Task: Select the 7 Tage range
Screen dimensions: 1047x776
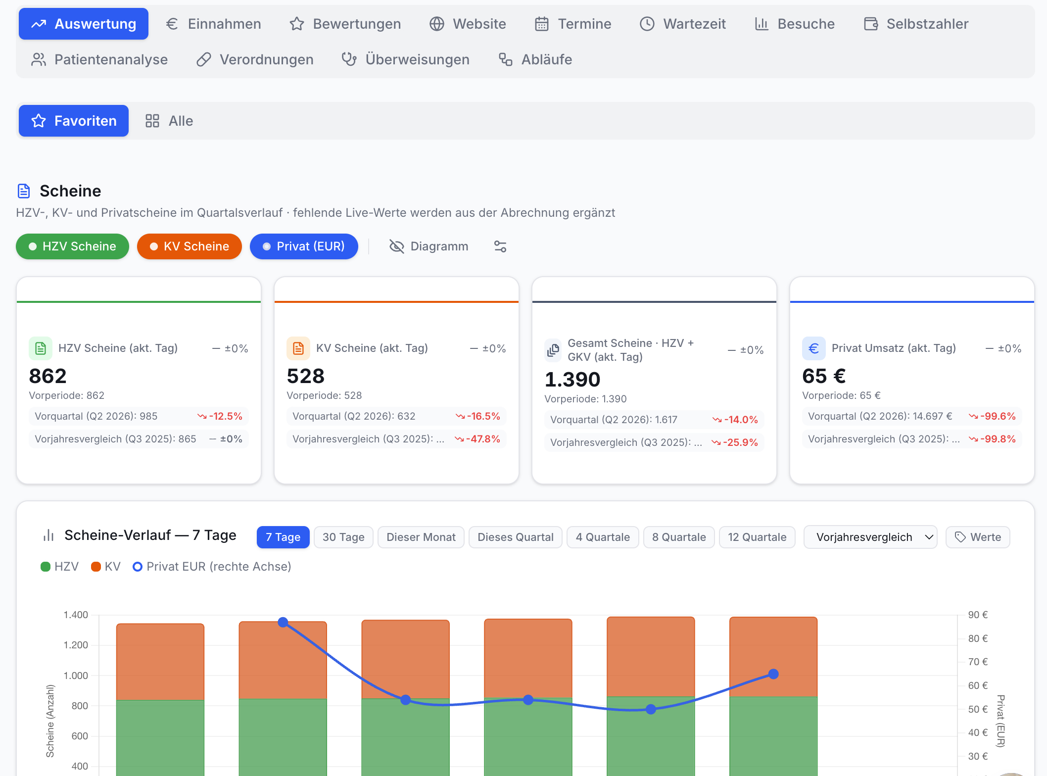Action: point(283,537)
